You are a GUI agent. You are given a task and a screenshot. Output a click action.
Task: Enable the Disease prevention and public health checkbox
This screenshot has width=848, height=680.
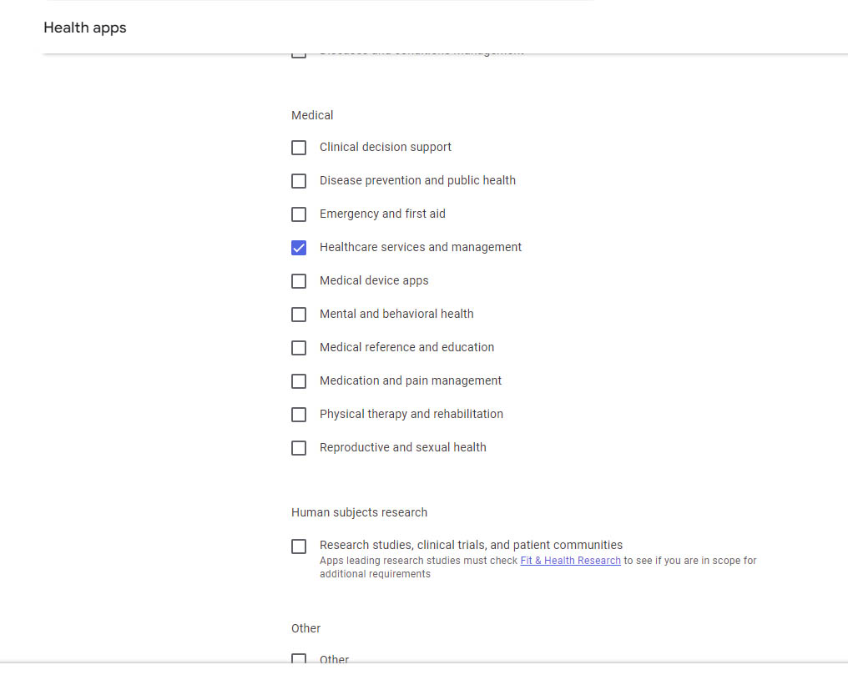[299, 181]
